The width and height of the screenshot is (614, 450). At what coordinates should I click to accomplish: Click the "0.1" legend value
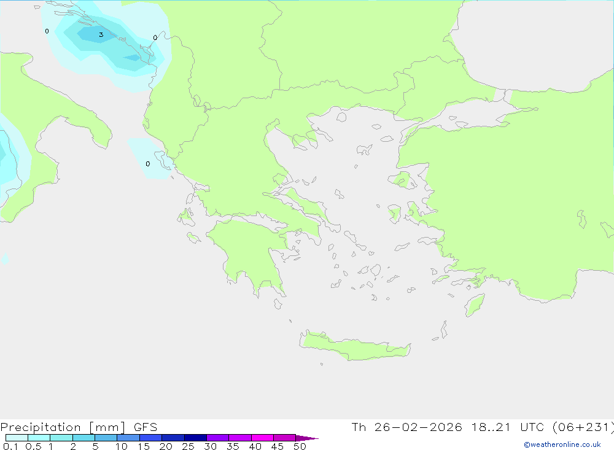(x=10, y=446)
